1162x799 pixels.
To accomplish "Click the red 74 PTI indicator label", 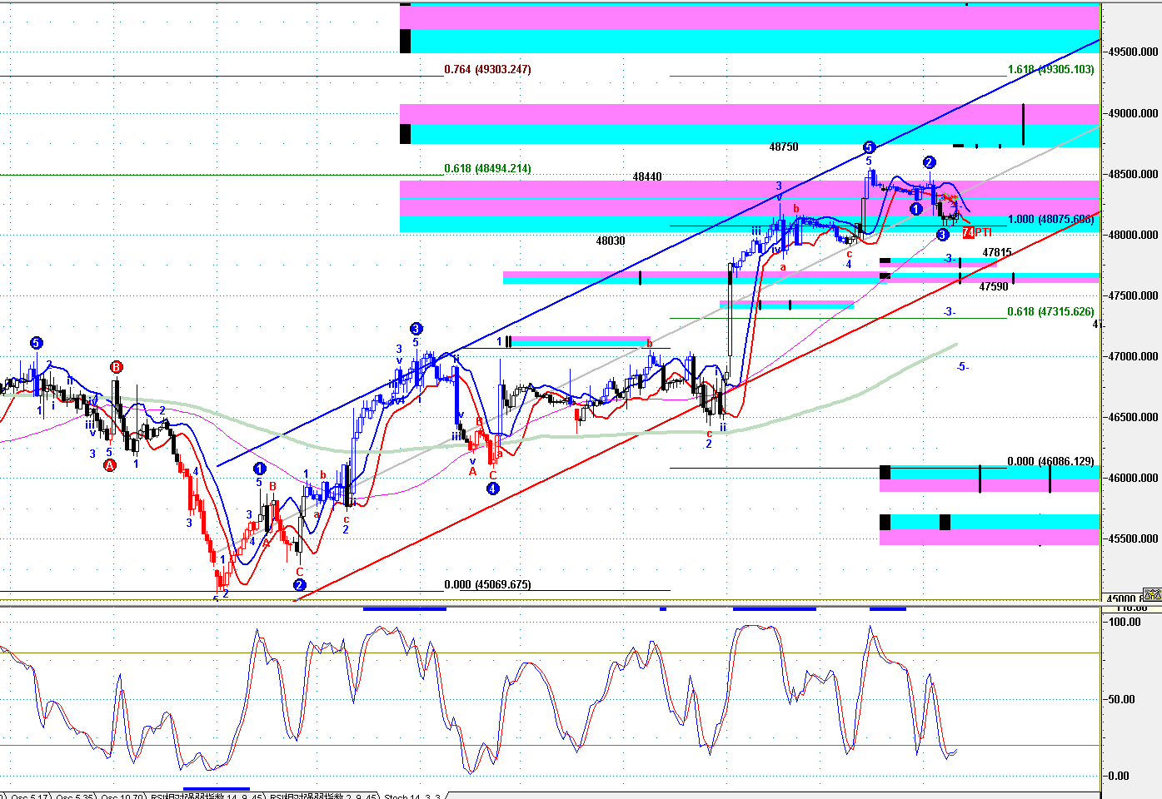I will tap(977, 233).
